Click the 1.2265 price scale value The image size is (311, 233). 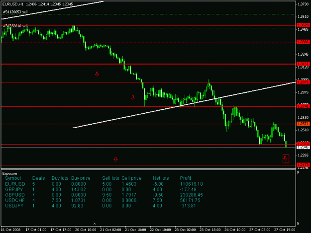point(303,155)
